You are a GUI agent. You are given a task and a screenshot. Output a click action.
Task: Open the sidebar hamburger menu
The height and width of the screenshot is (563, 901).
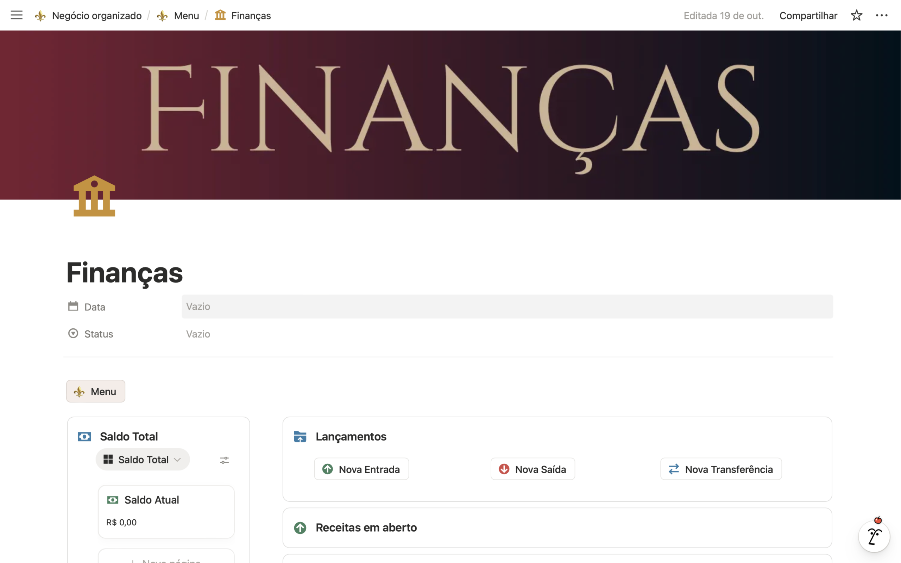17,15
